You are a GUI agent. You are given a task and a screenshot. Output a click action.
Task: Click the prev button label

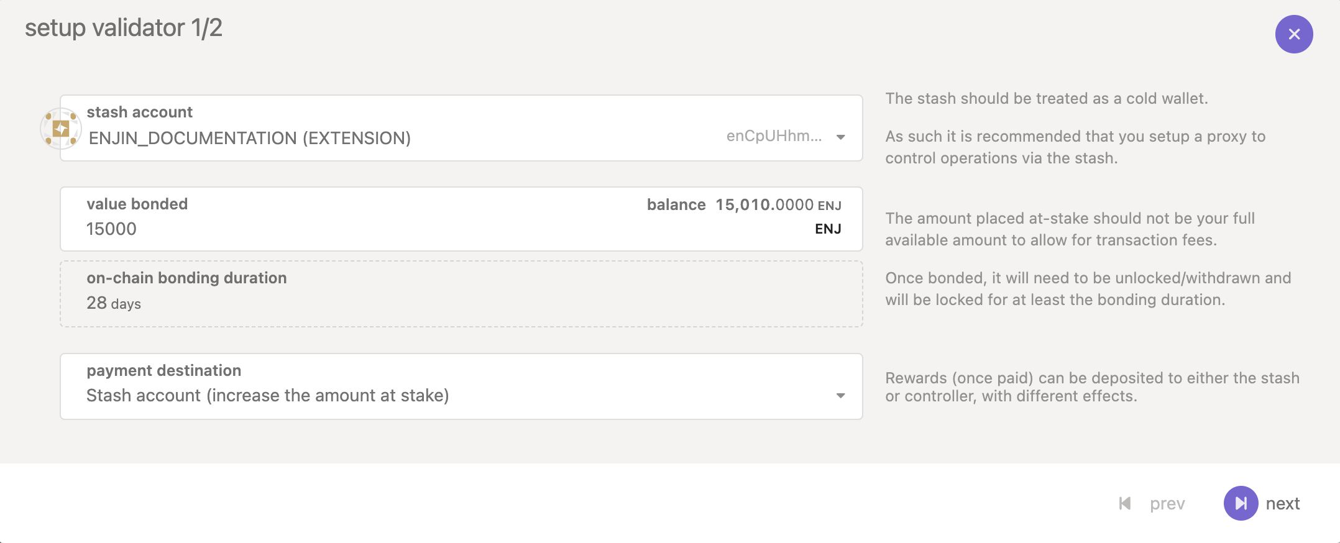coord(1167,503)
